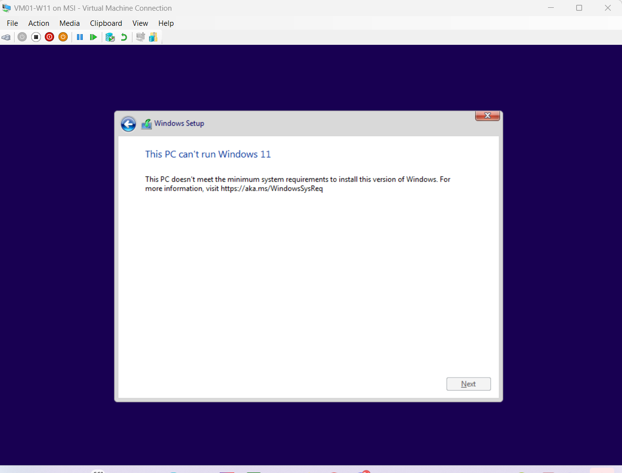Turn off the VM with the black-square stop icon
Image resolution: width=622 pixels, height=473 pixels.
[x=36, y=37]
